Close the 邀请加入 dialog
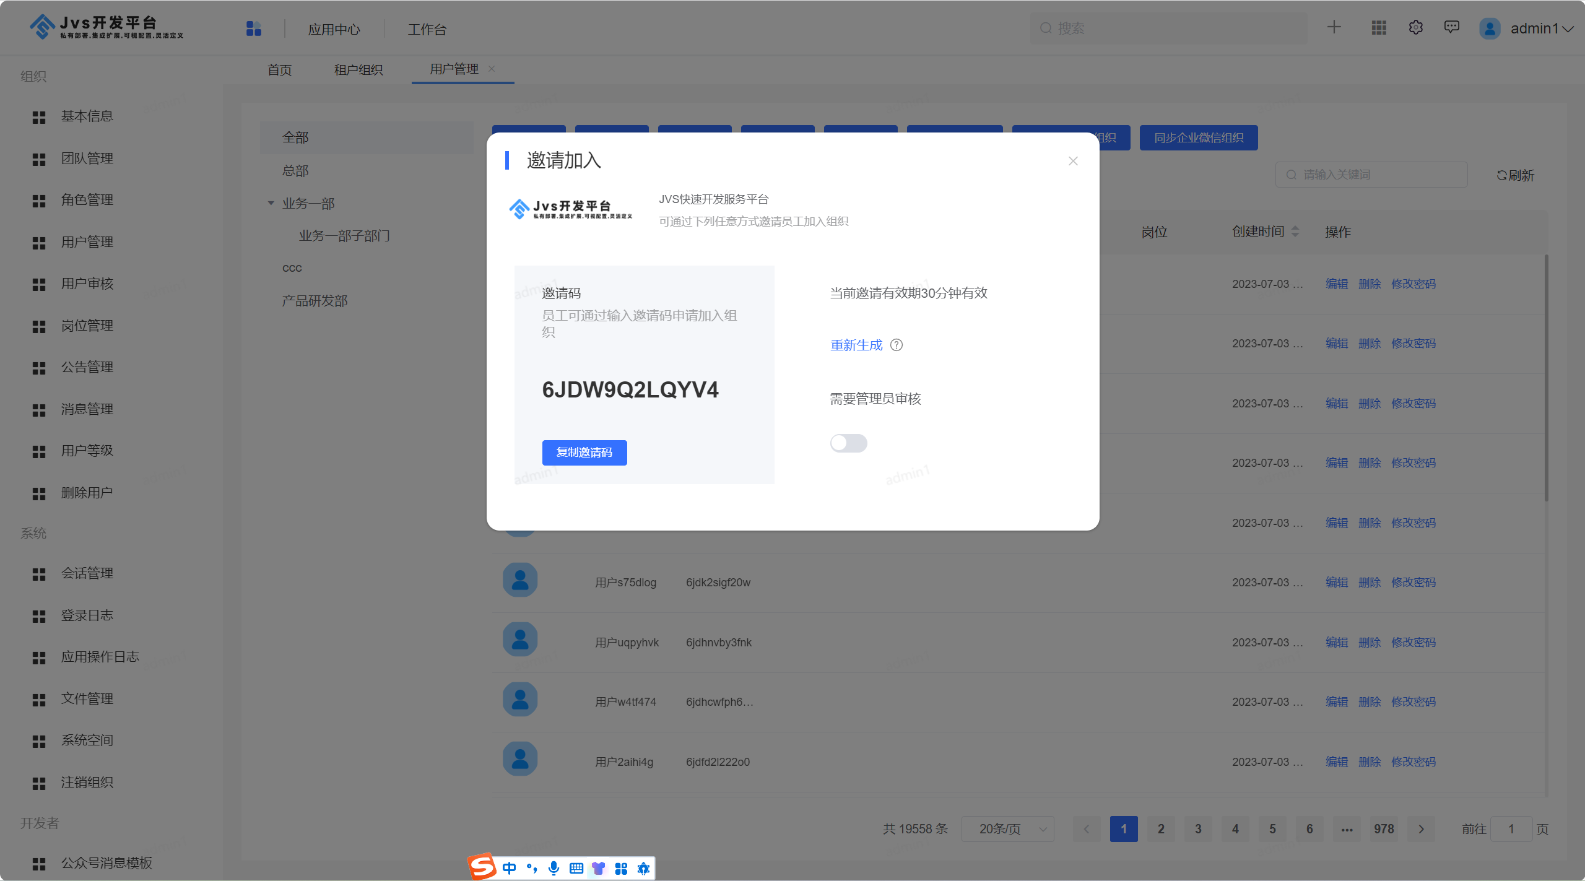Screen dimensions: 1585x881 coord(1073,161)
